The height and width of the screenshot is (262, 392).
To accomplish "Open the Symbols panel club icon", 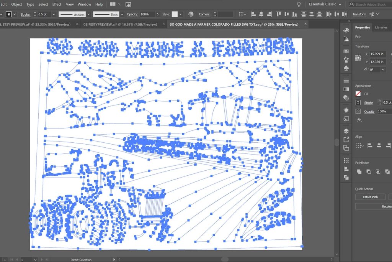I will coord(346,68).
